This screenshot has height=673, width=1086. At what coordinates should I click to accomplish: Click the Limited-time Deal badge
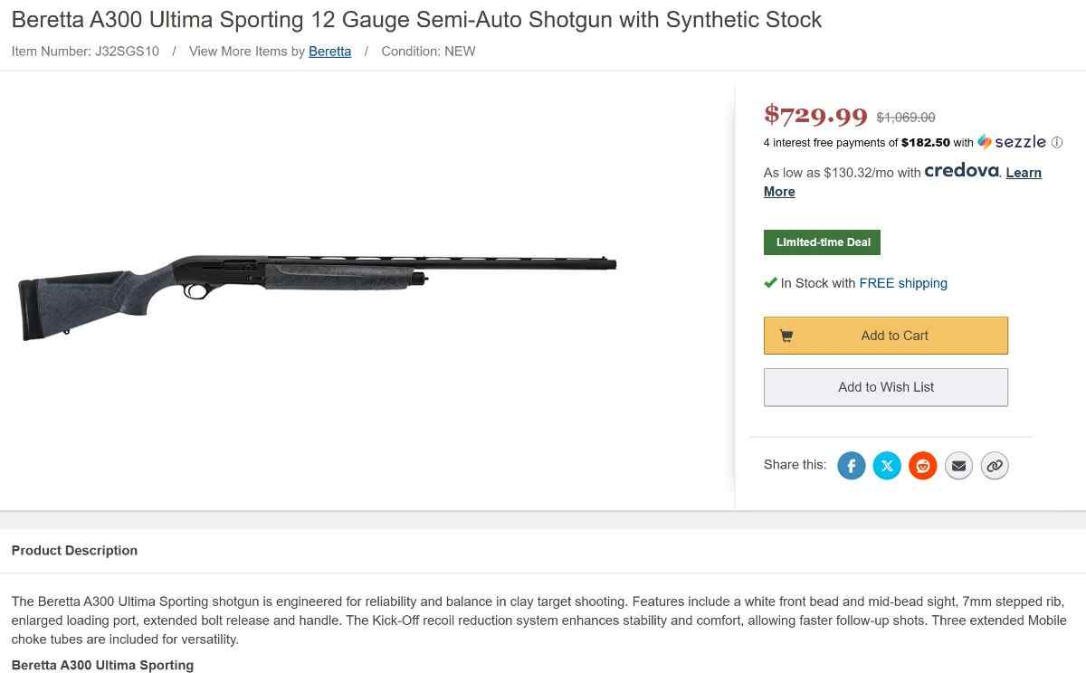pos(822,242)
